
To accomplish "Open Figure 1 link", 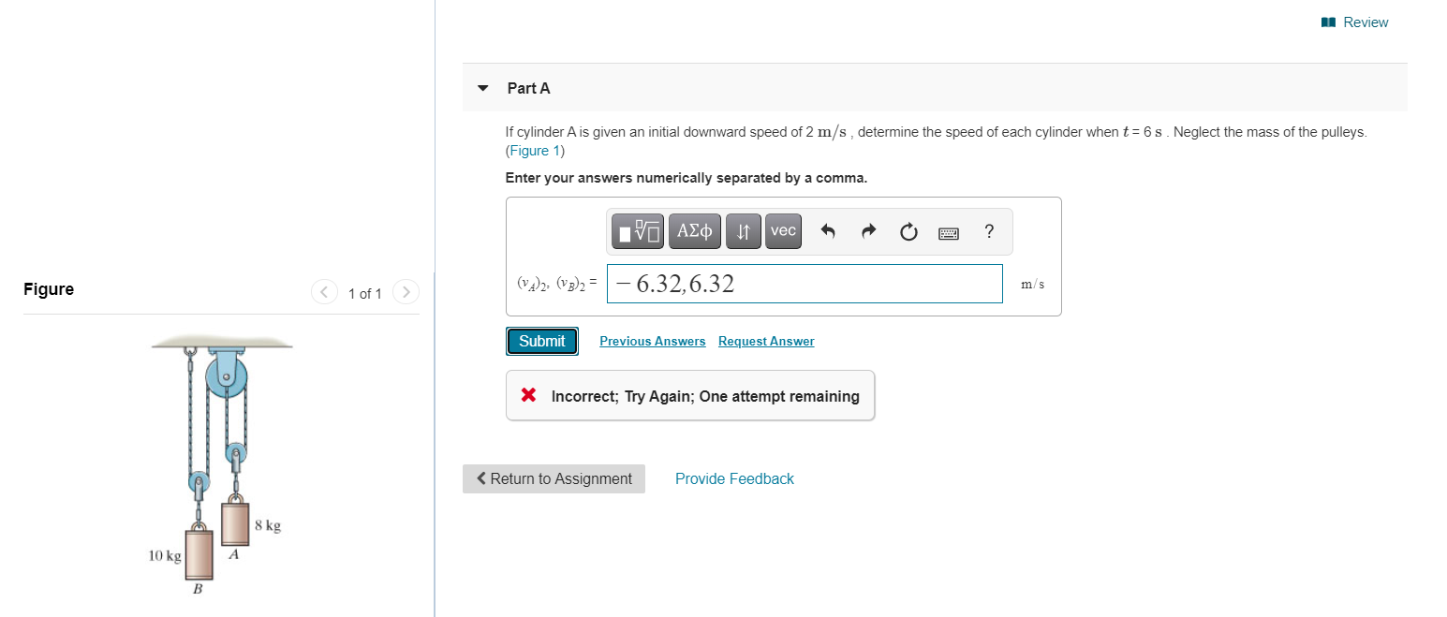I will tap(534, 150).
